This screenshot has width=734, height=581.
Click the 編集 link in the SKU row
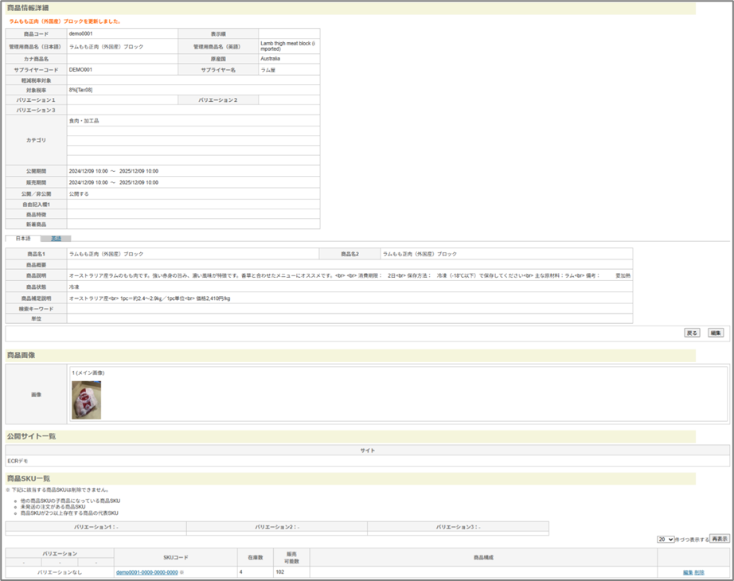pyautogui.click(x=687, y=572)
